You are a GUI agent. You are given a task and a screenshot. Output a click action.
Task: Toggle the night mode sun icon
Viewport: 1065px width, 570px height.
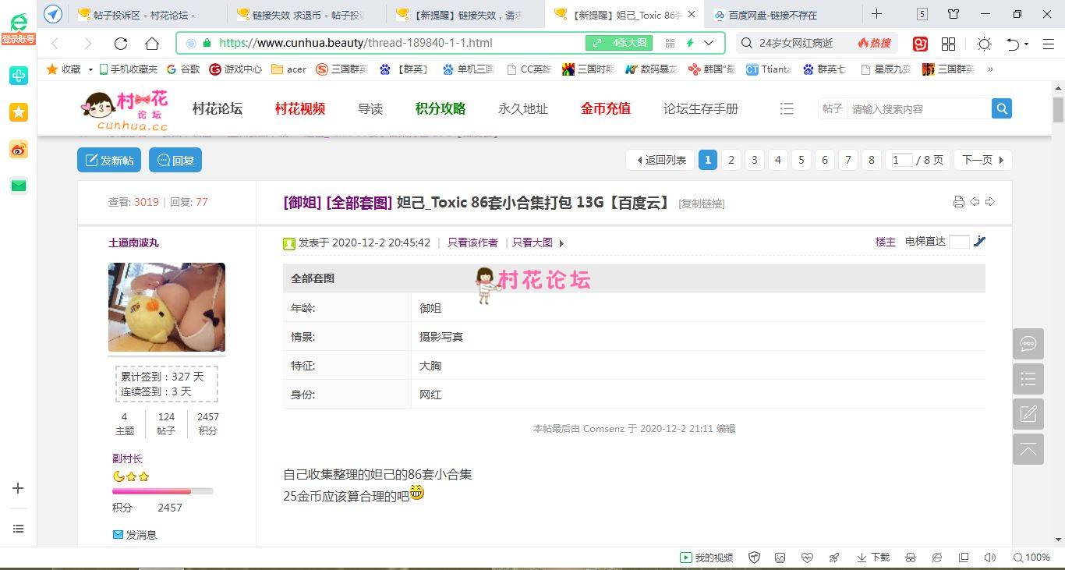(984, 44)
